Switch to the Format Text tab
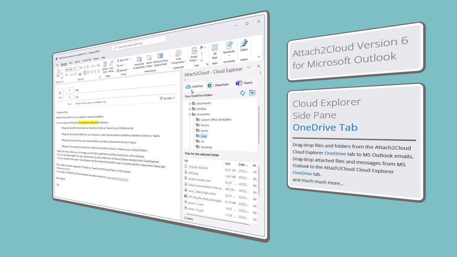The width and height of the screenshot is (457, 257). pos(87,60)
